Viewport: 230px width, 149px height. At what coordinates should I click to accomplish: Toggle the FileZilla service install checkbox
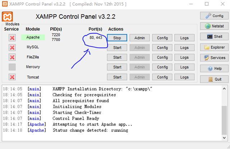coord(12,57)
